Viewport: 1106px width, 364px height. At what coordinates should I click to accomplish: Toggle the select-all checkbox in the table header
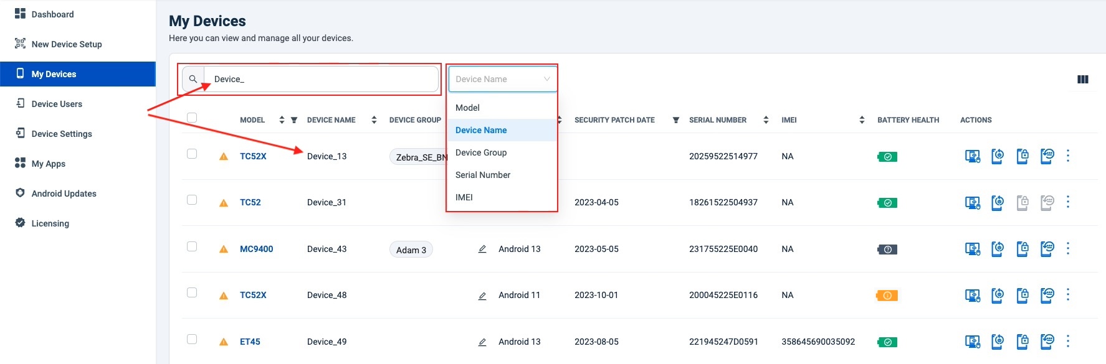[x=192, y=118]
